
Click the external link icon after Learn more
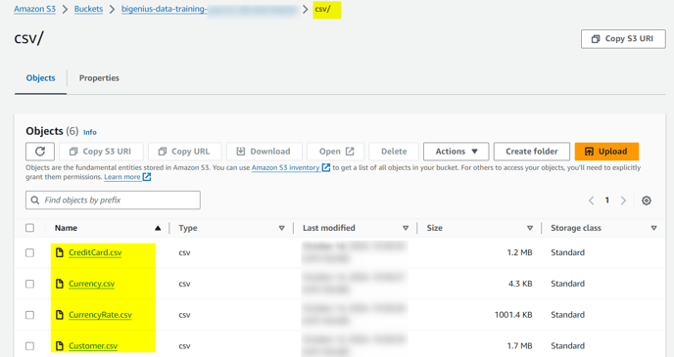pos(147,177)
